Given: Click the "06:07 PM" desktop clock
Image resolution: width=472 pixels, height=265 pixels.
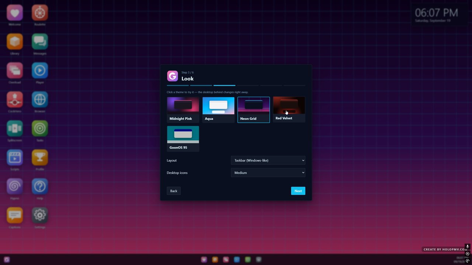Looking at the screenshot, I should (x=437, y=13).
